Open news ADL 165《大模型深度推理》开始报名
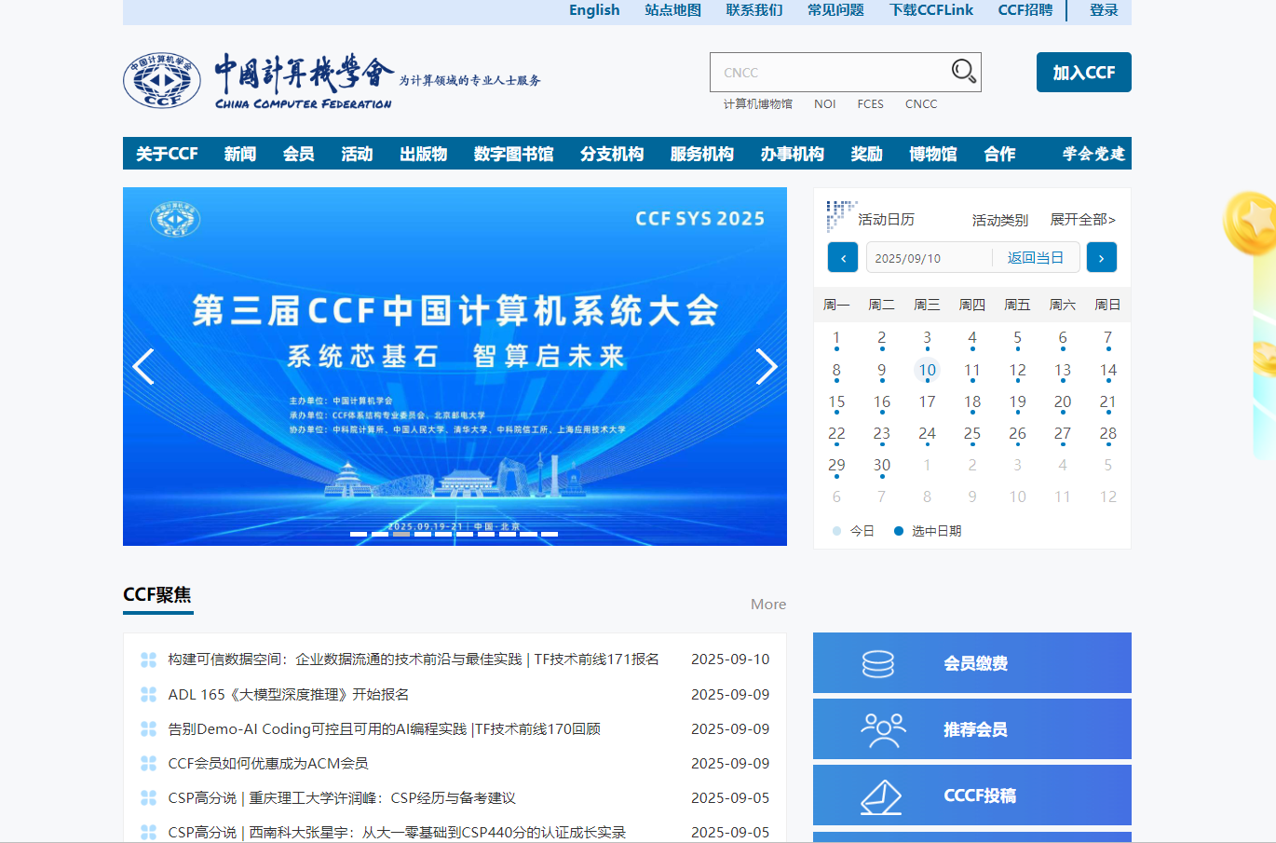The image size is (1276, 843). click(x=289, y=694)
